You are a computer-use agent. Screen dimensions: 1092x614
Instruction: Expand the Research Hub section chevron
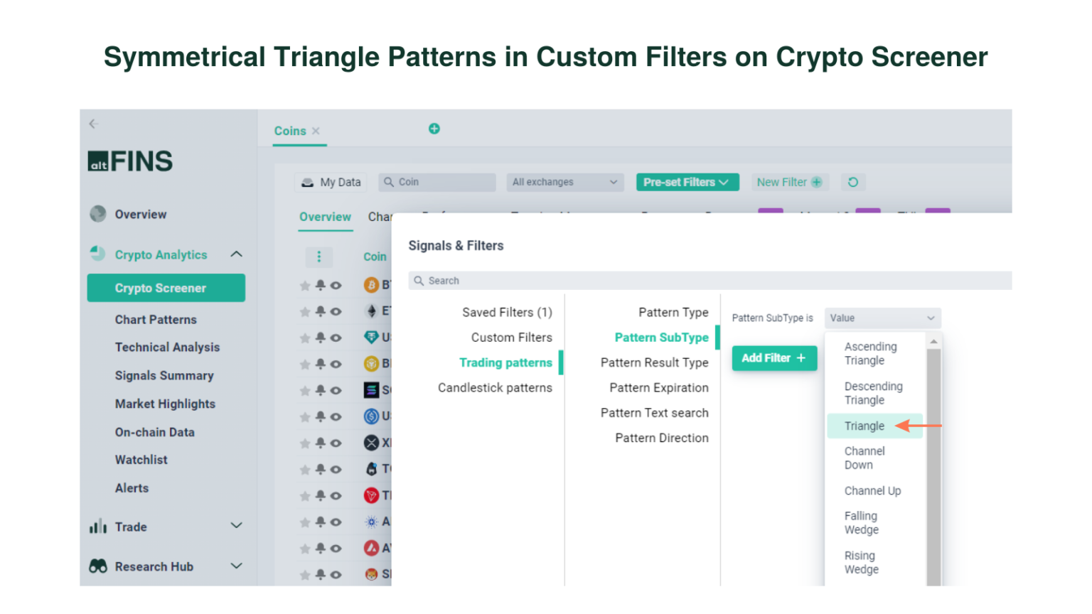tap(237, 566)
